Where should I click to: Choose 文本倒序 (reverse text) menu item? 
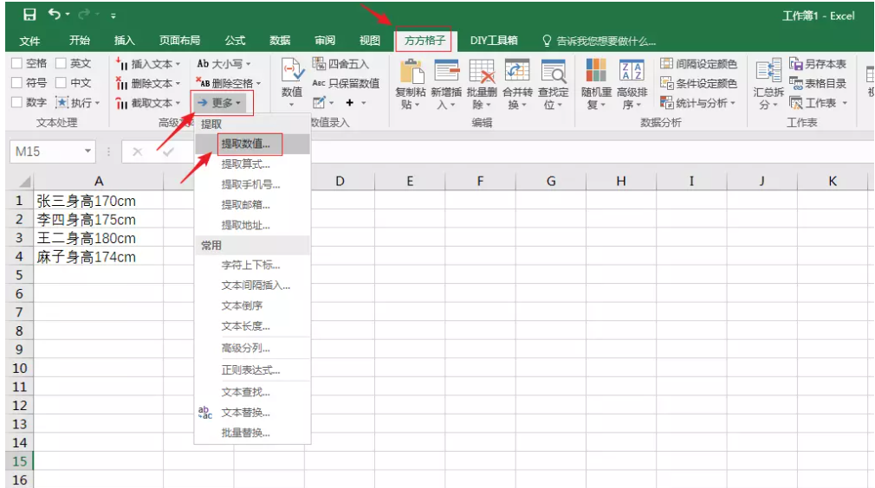(242, 305)
